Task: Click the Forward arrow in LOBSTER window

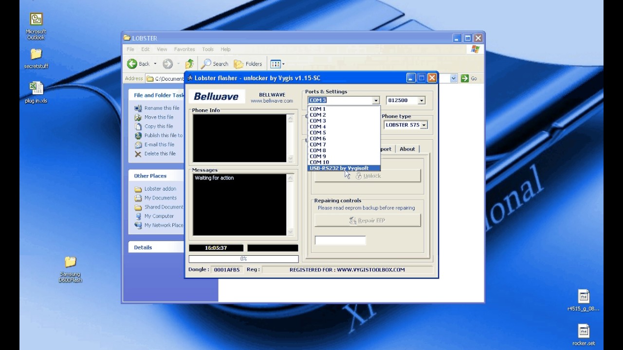Action: (167, 64)
